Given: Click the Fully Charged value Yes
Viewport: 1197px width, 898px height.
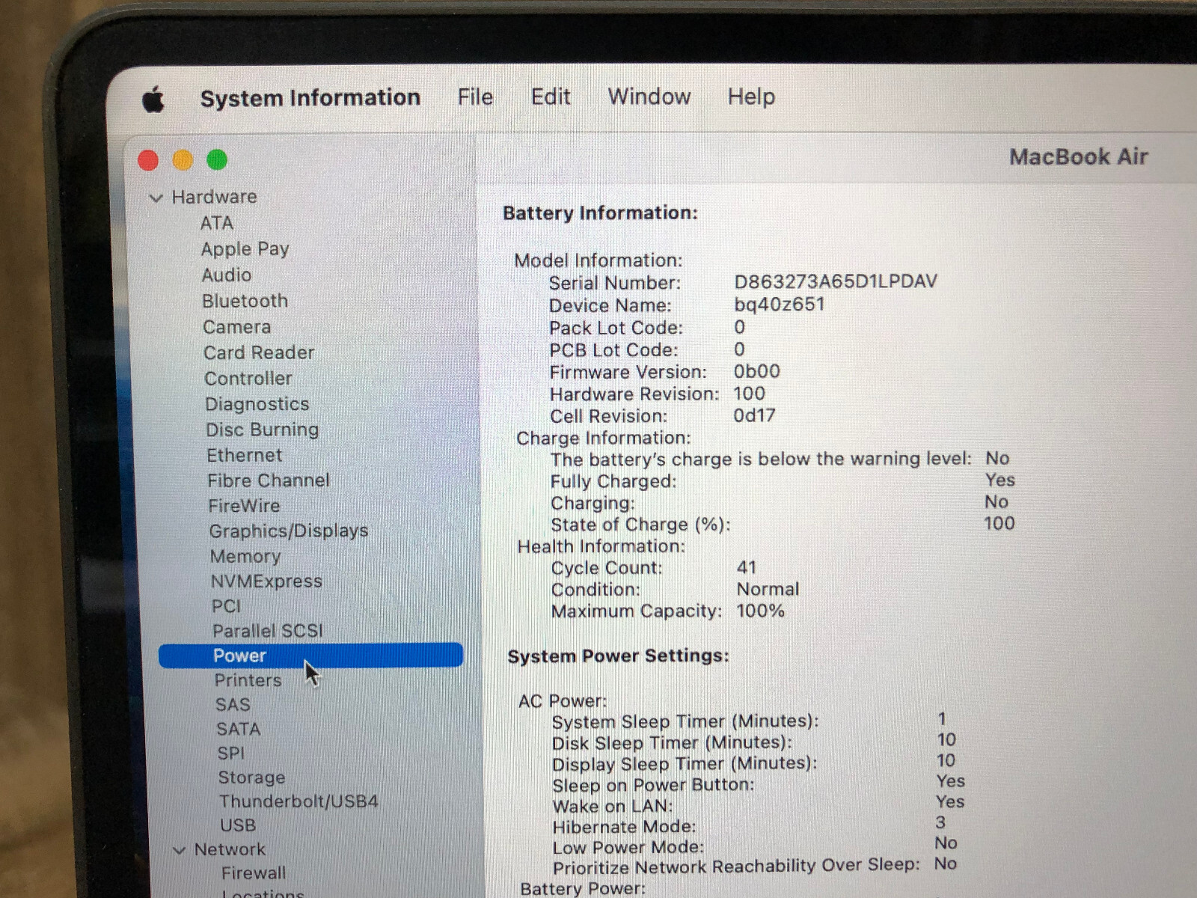Looking at the screenshot, I should (1000, 480).
